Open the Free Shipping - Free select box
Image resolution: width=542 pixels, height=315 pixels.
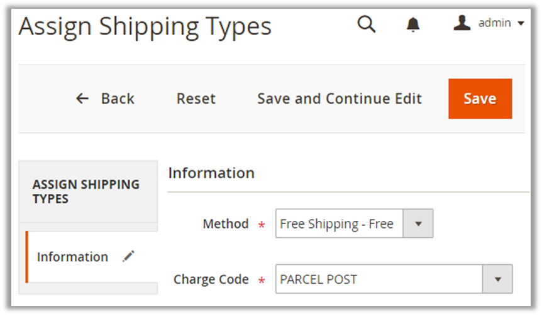[338, 224]
